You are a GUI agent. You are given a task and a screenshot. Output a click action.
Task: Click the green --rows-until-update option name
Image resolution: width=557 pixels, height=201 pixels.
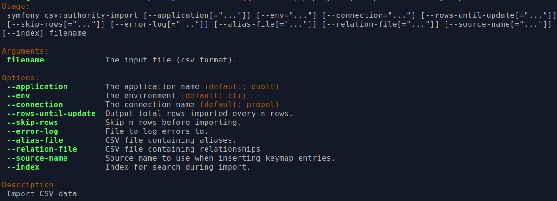[51, 113]
